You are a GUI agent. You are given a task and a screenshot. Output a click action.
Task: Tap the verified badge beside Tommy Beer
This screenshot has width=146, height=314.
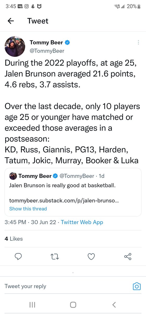pyautogui.click(x=67, y=43)
